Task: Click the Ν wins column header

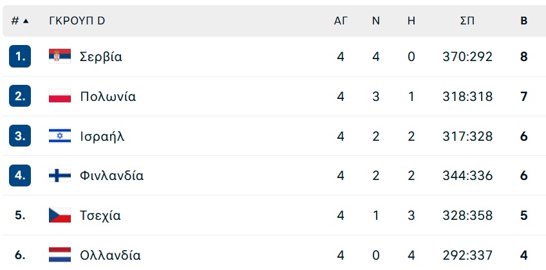Action: [x=376, y=21]
